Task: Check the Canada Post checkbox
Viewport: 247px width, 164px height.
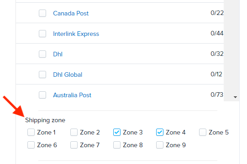Action: [x=42, y=13]
